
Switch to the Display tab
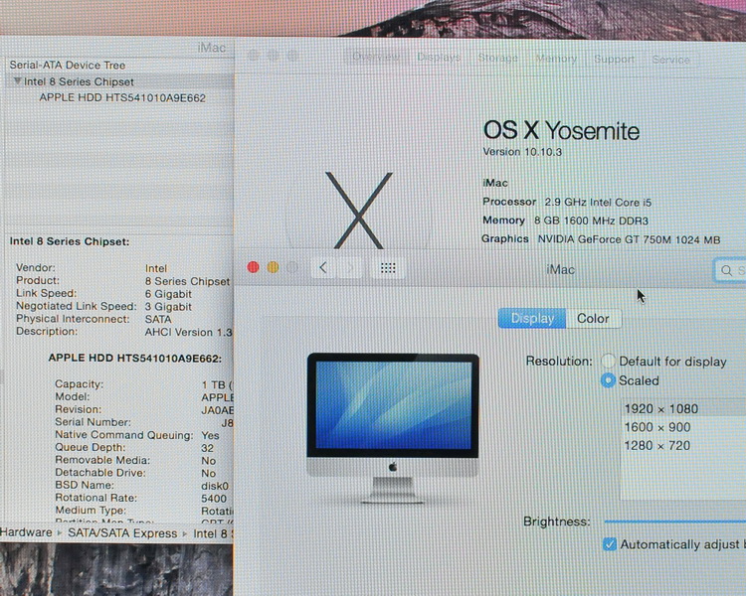point(532,319)
